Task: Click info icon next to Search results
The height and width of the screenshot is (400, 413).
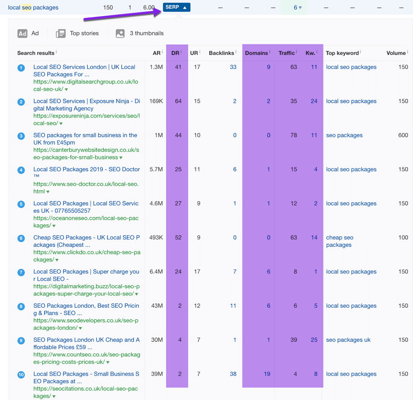Action: 56,52
